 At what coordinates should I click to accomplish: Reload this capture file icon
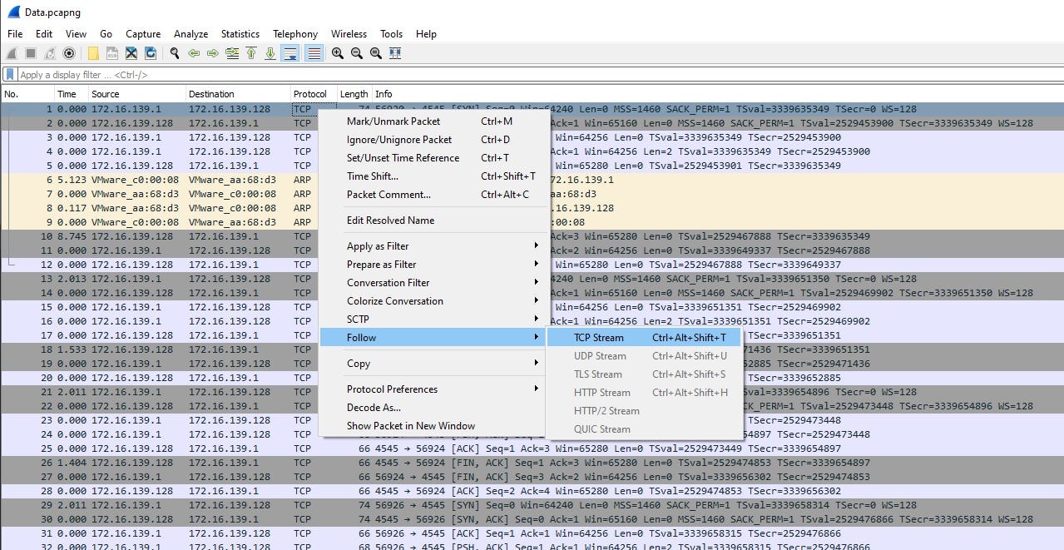[x=151, y=53]
